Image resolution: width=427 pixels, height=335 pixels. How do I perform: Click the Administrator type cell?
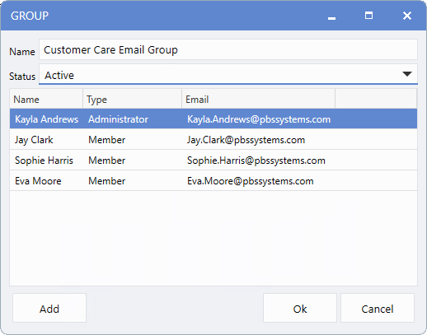(118, 119)
